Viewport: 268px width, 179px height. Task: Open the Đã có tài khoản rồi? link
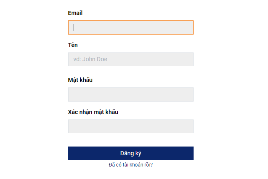[x=130, y=165]
